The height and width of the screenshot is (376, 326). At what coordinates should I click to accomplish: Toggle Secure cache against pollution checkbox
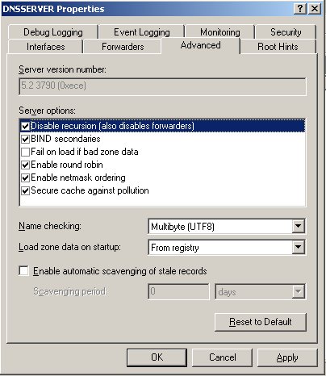26,190
